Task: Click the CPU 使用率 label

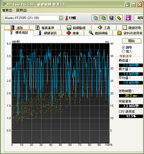Action: coord(127,111)
